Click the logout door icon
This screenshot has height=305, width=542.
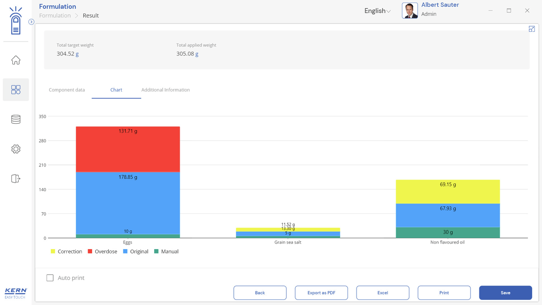16,179
